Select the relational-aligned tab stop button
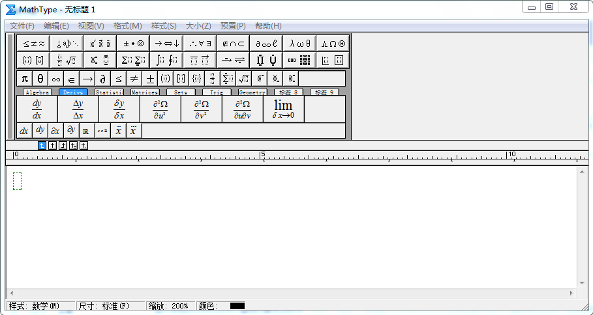 (x=73, y=145)
